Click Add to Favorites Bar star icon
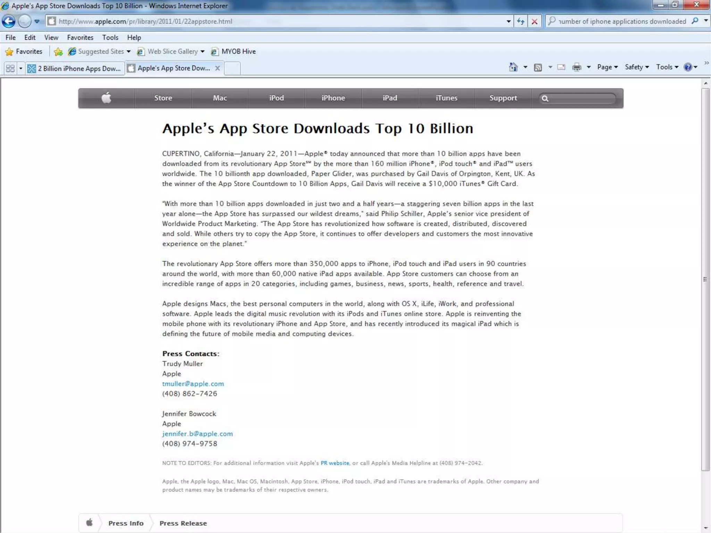 [58, 52]
